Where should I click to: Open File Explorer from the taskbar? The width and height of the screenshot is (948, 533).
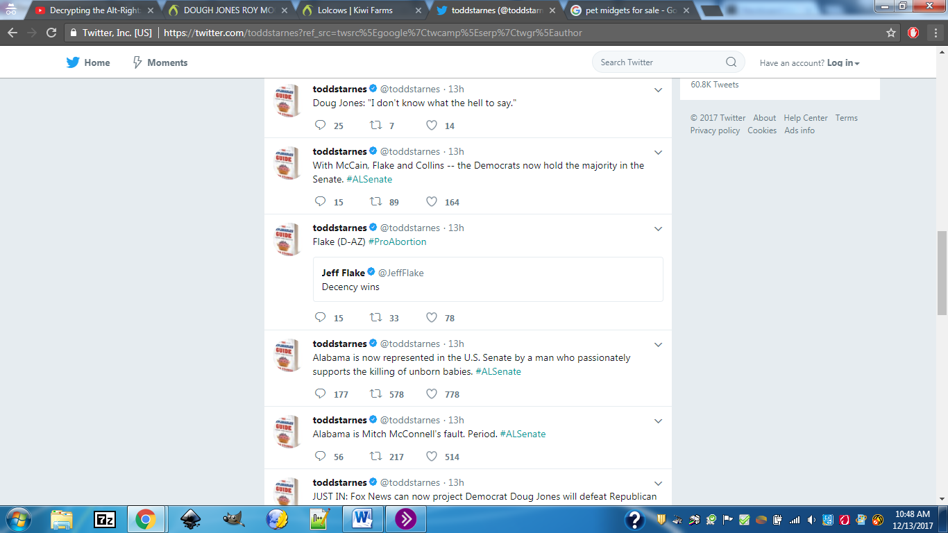(62, 518)
